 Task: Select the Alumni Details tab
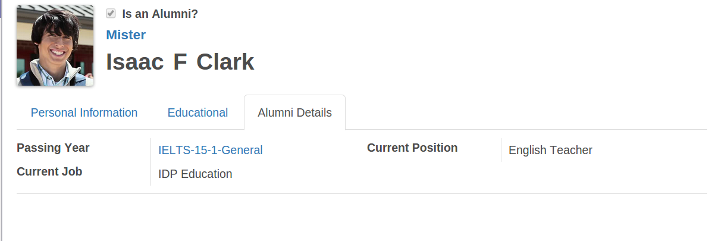coord(294,112)
